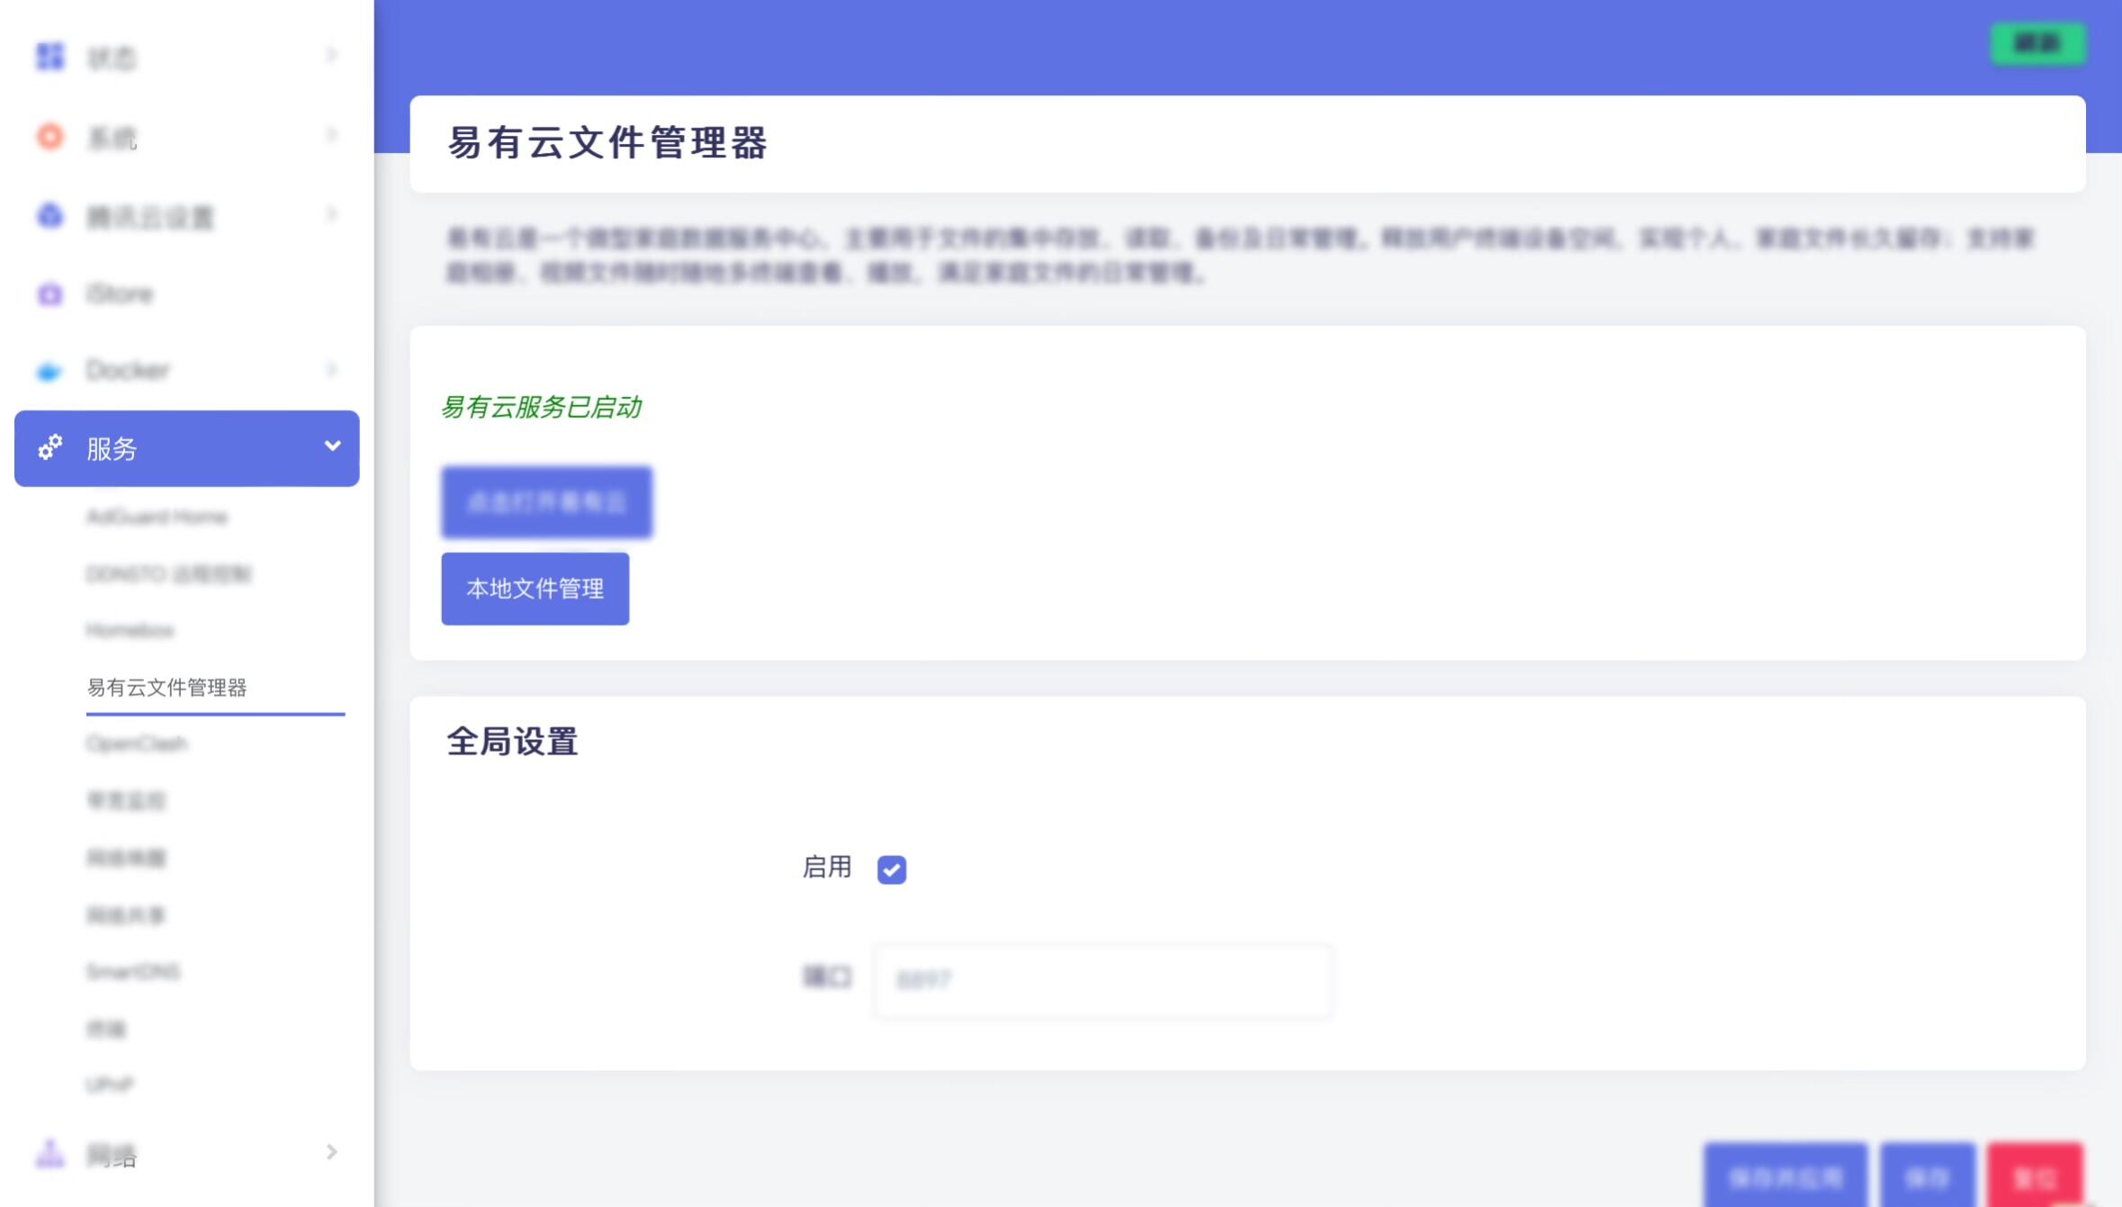Viewport: 2122px width, 1207px height.
Task: Collapse the 服务 menu chevron
Action: coord(332,446)
